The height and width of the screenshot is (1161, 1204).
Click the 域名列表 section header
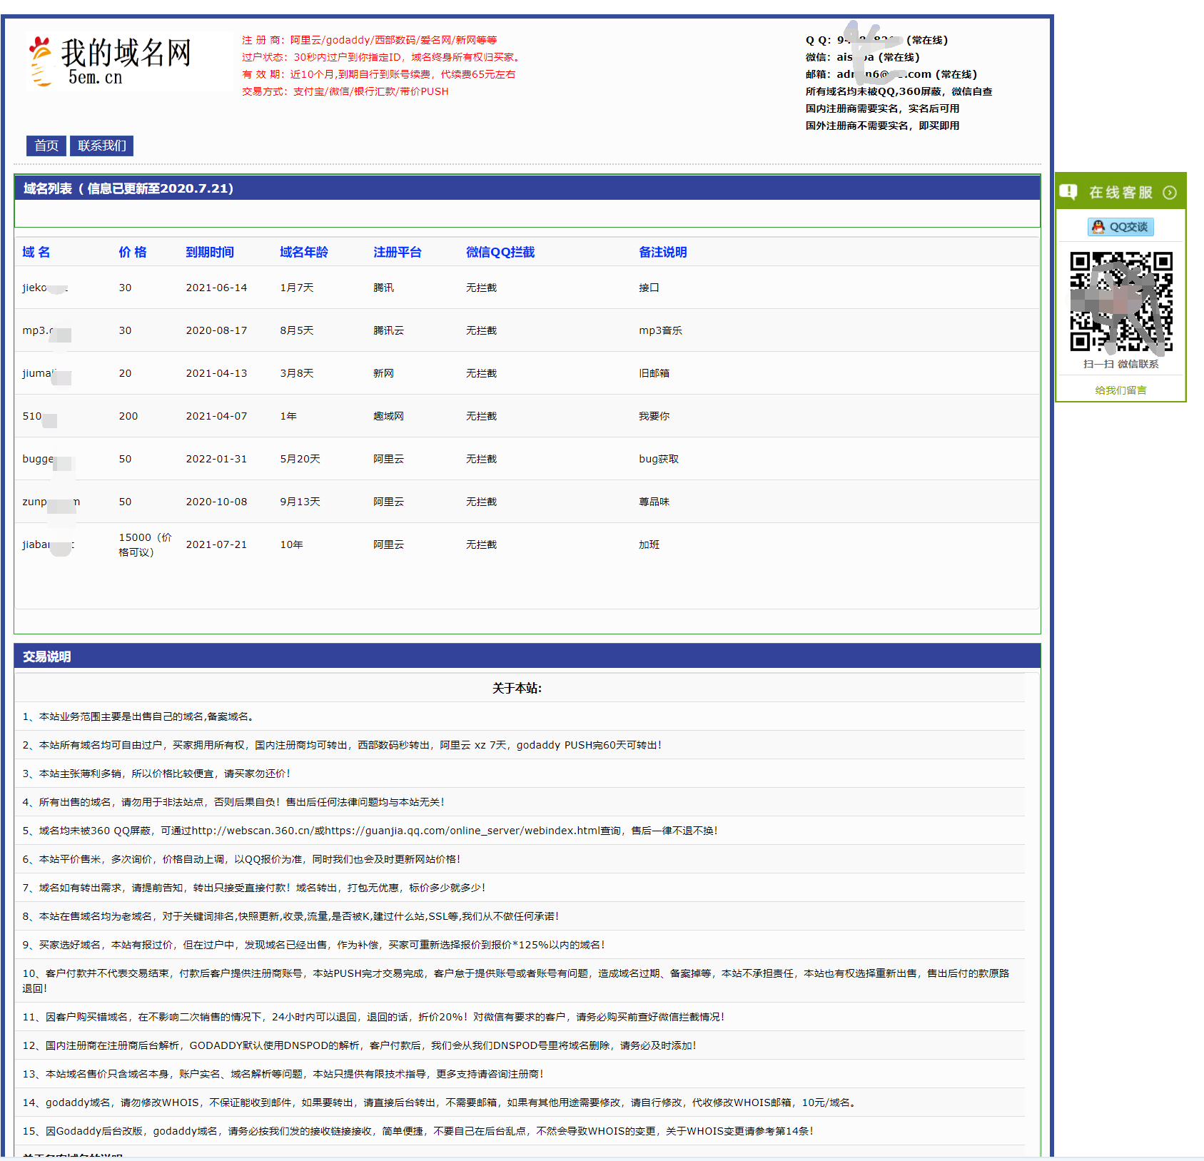pos(527,188)
